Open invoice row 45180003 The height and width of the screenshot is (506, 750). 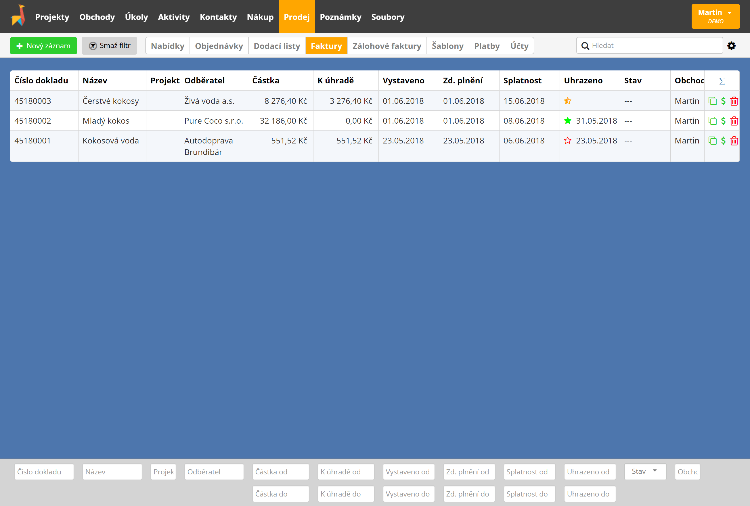375,101
